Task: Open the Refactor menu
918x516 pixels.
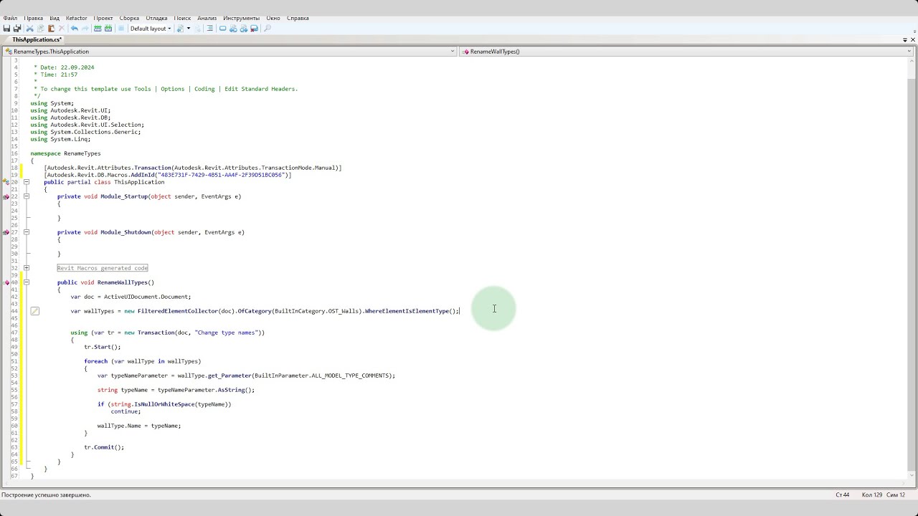Action: [76, 18]
